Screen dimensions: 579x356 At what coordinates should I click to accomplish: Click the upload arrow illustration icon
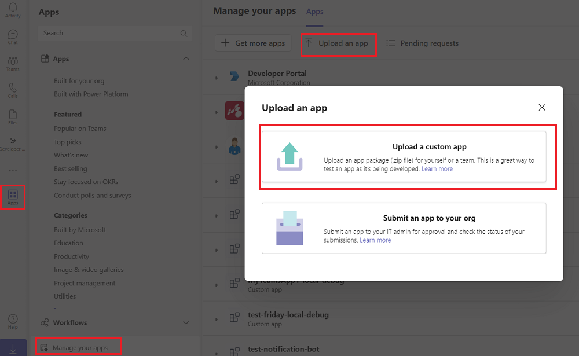[289, 156]
